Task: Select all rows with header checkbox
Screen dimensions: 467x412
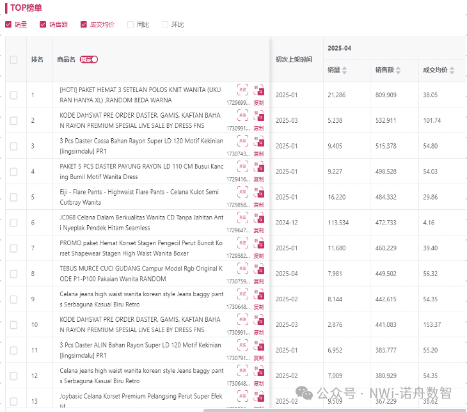Action: pos(13,59)
